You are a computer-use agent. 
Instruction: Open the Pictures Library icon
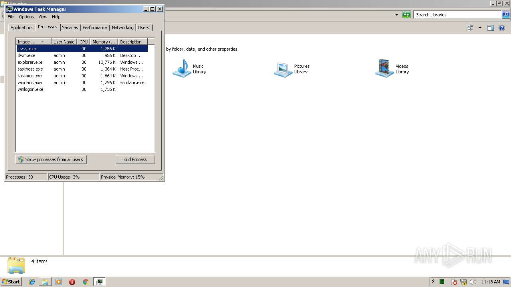coord(283,69)
